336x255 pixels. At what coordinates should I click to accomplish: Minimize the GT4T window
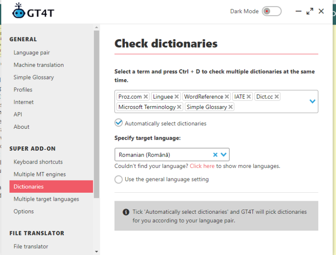298,11
